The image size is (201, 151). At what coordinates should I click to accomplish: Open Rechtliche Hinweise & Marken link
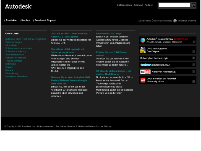pyautogui.click(x=71, y=126)
